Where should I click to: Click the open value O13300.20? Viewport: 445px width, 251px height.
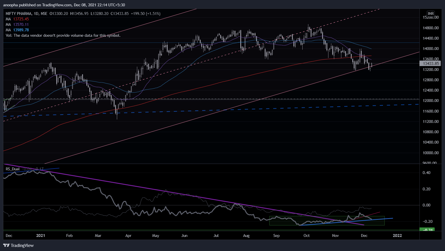pyautogui.click(x=59, y=13)
